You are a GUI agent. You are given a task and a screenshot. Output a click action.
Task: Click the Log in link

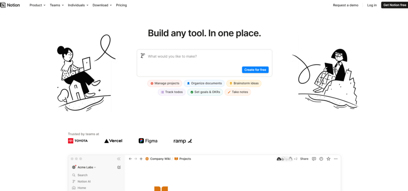tap(372, 5)
